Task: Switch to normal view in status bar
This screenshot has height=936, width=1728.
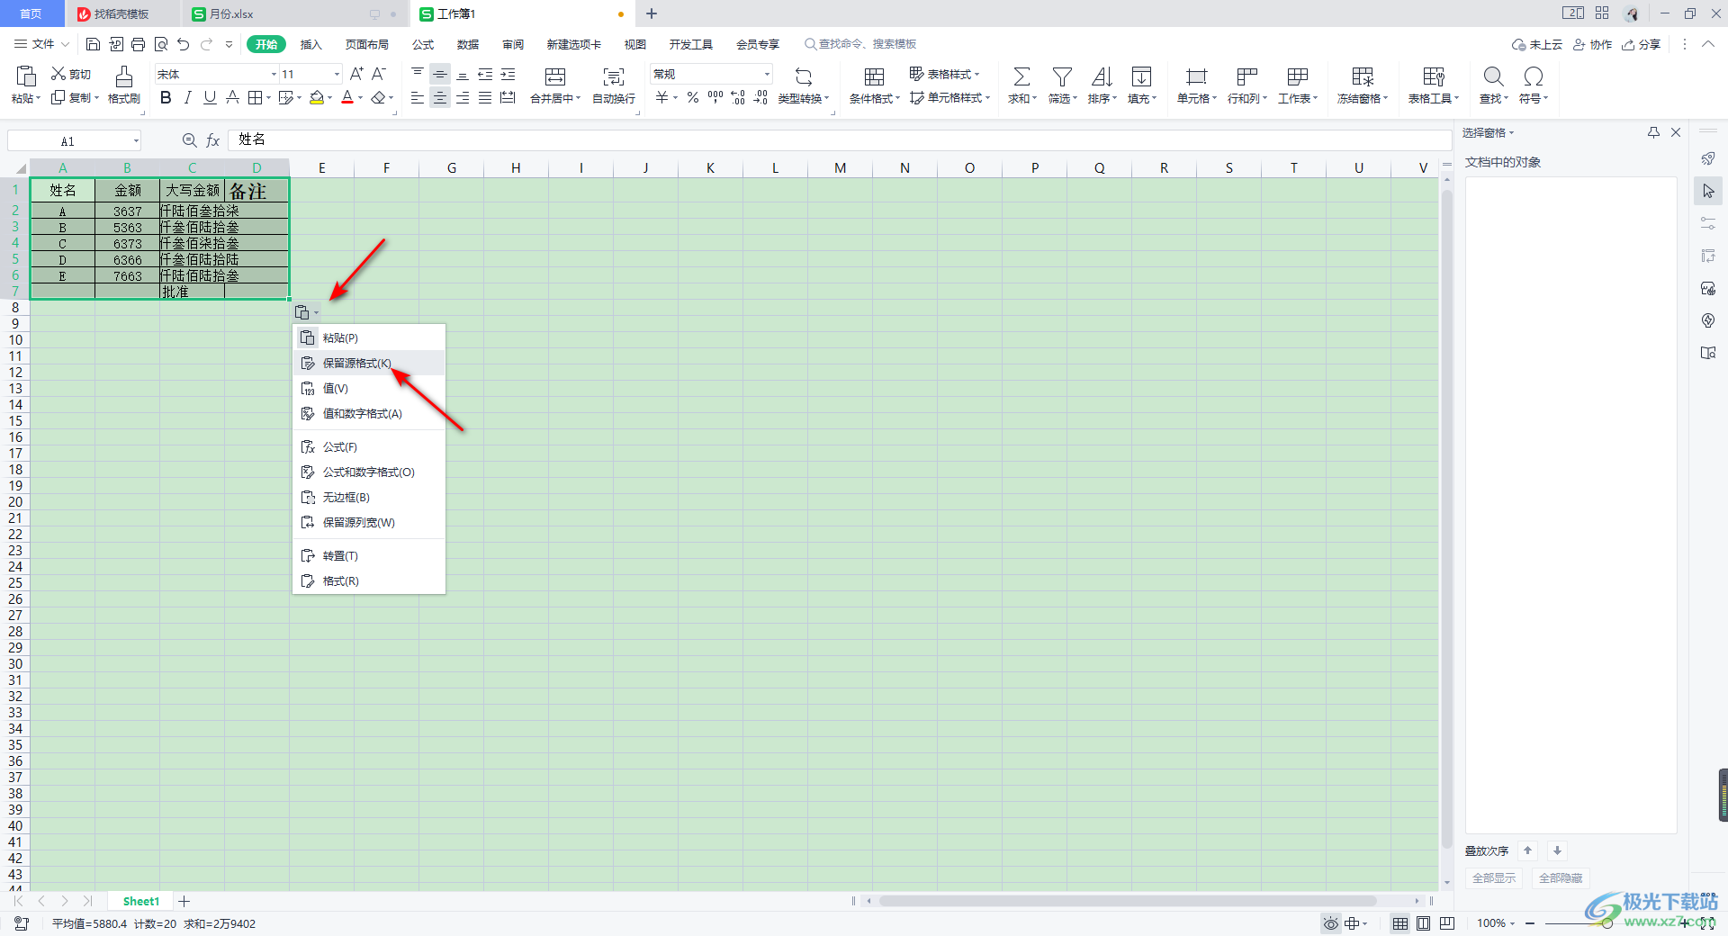Action: click(x=1400, y=923)
